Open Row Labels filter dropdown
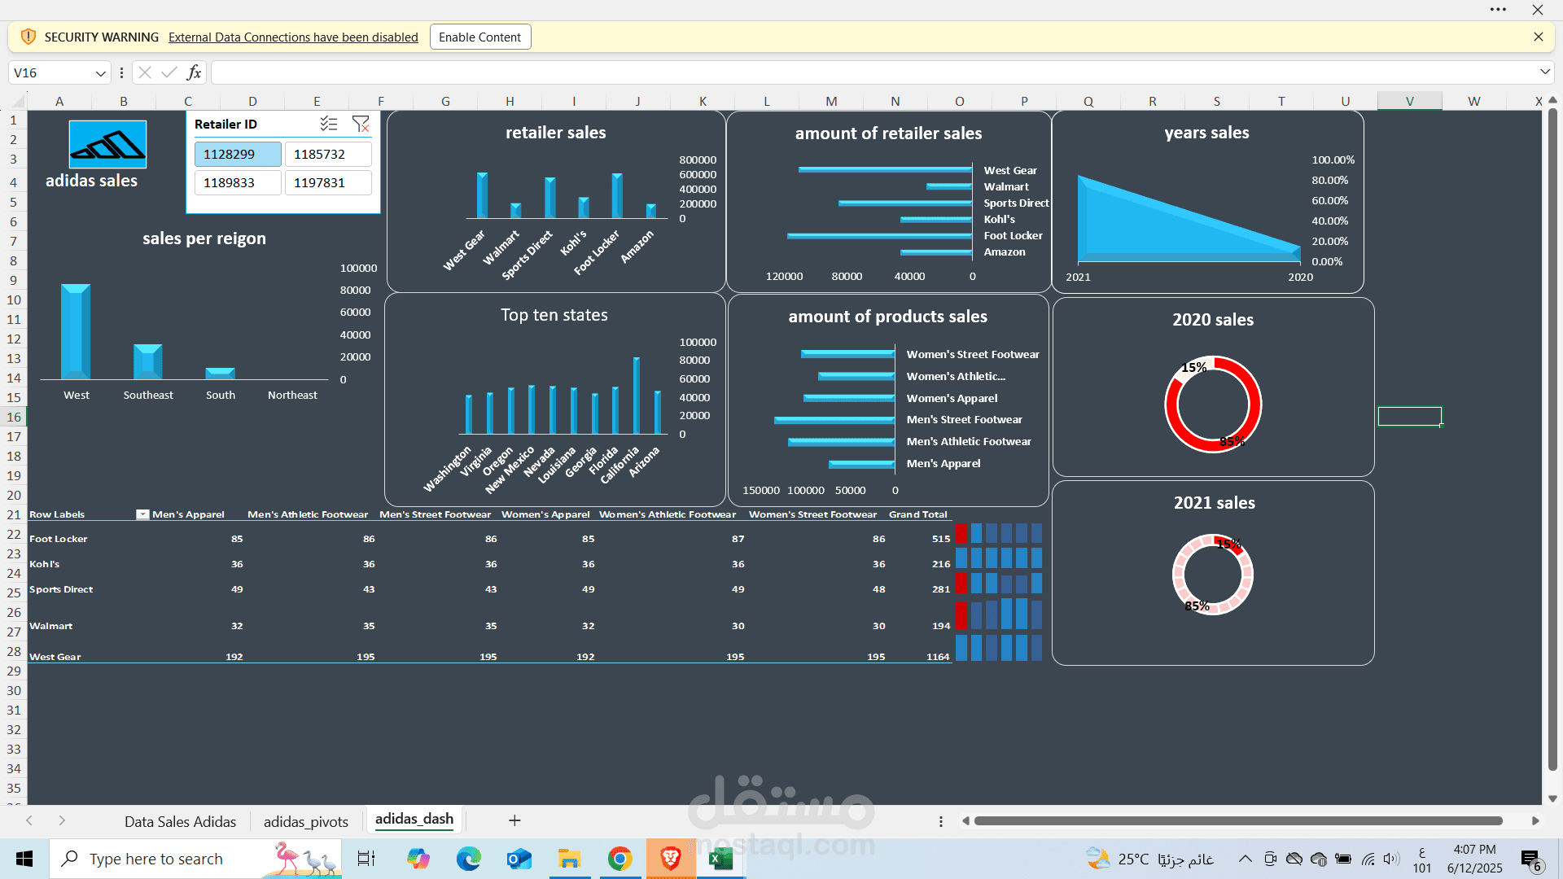Screen dimensions: 1563x879 [142, 514]
